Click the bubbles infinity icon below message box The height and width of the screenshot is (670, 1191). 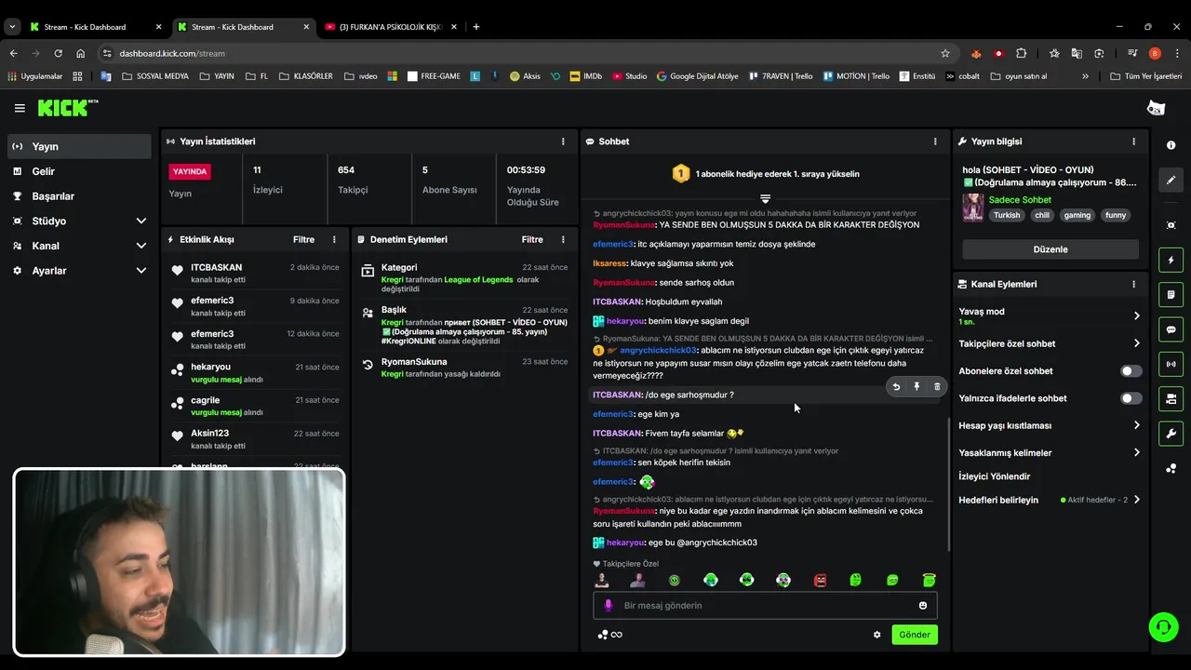click(x=610, y=635)
